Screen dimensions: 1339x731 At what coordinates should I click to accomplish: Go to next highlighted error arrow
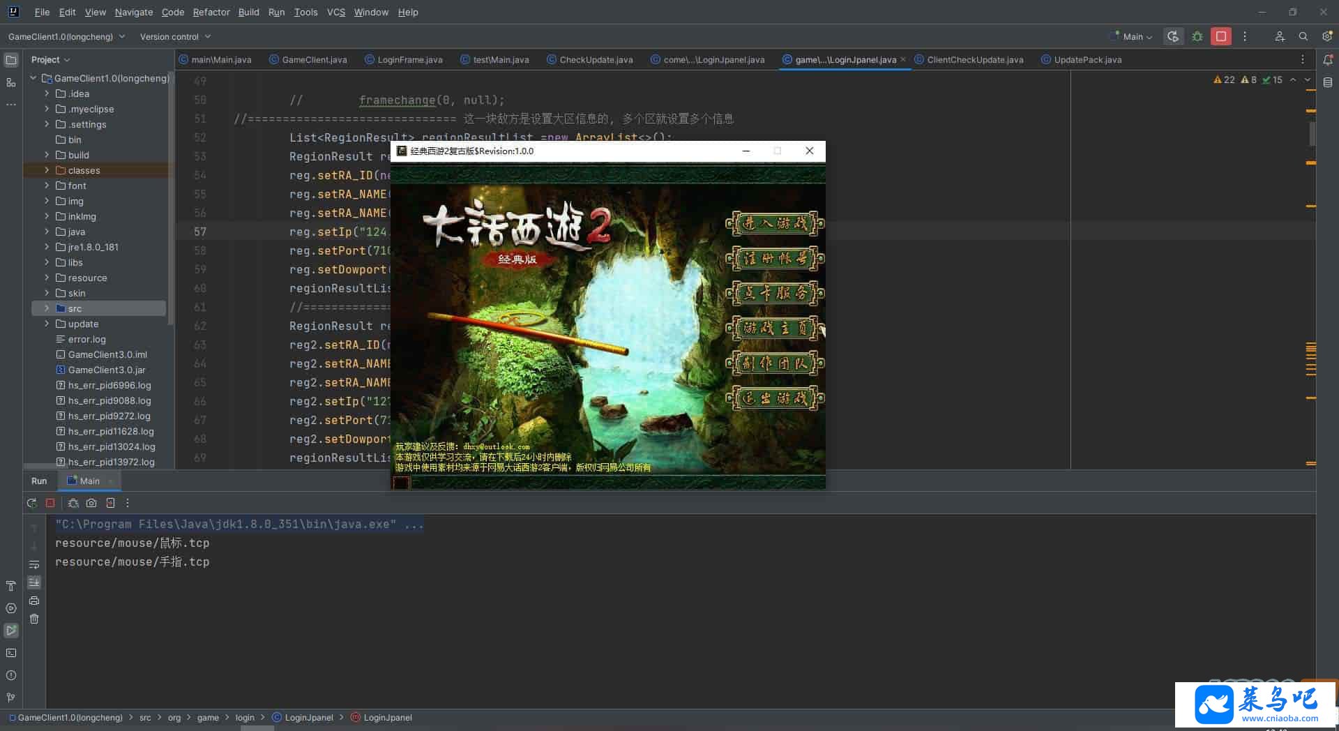point(1308,80)
